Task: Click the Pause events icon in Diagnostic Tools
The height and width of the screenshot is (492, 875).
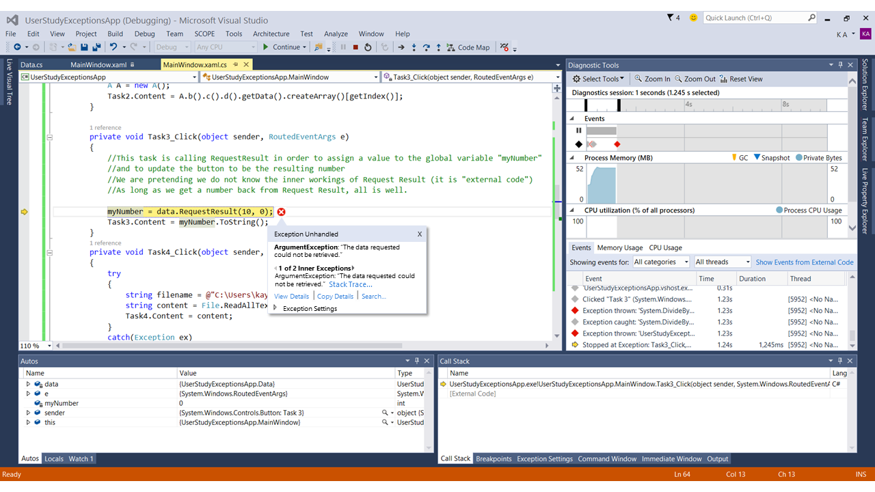Action: pos(579,131)
